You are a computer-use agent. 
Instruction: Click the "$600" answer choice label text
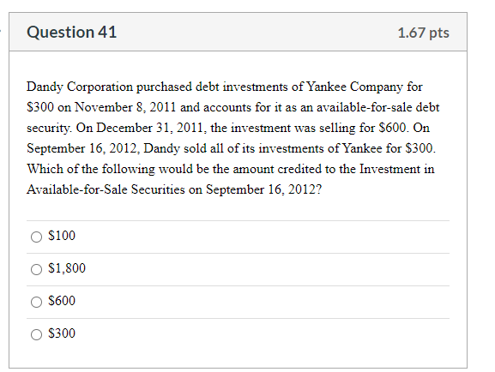(x=62, y=301)
